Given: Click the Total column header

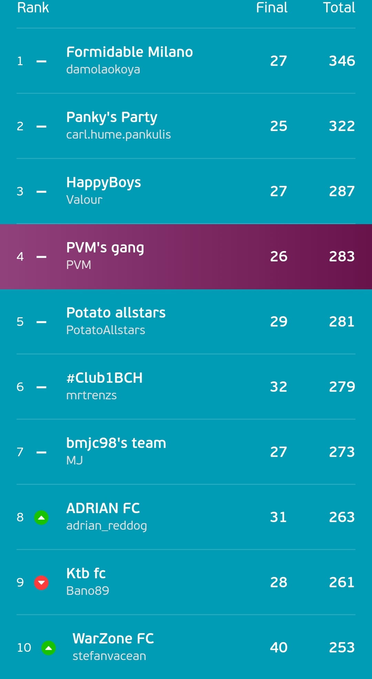Looking at the screenshot, I should pos(339,8).
